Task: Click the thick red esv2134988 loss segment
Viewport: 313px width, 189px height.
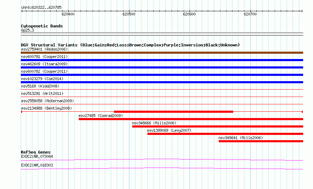Action: click(173, 112)
